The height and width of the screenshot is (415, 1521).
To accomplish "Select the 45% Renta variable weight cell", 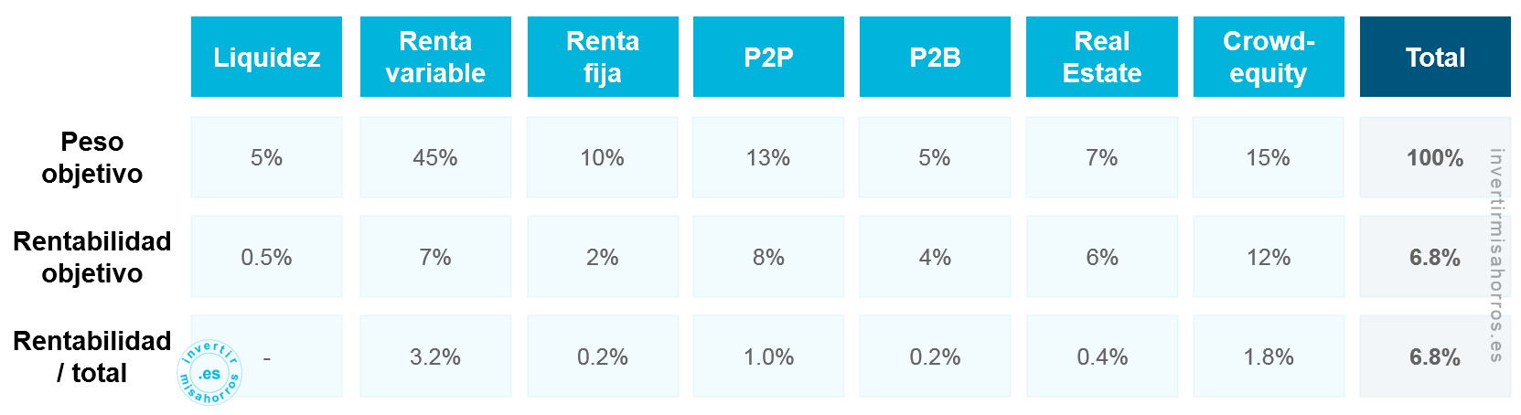I will [x=435, y=157].
